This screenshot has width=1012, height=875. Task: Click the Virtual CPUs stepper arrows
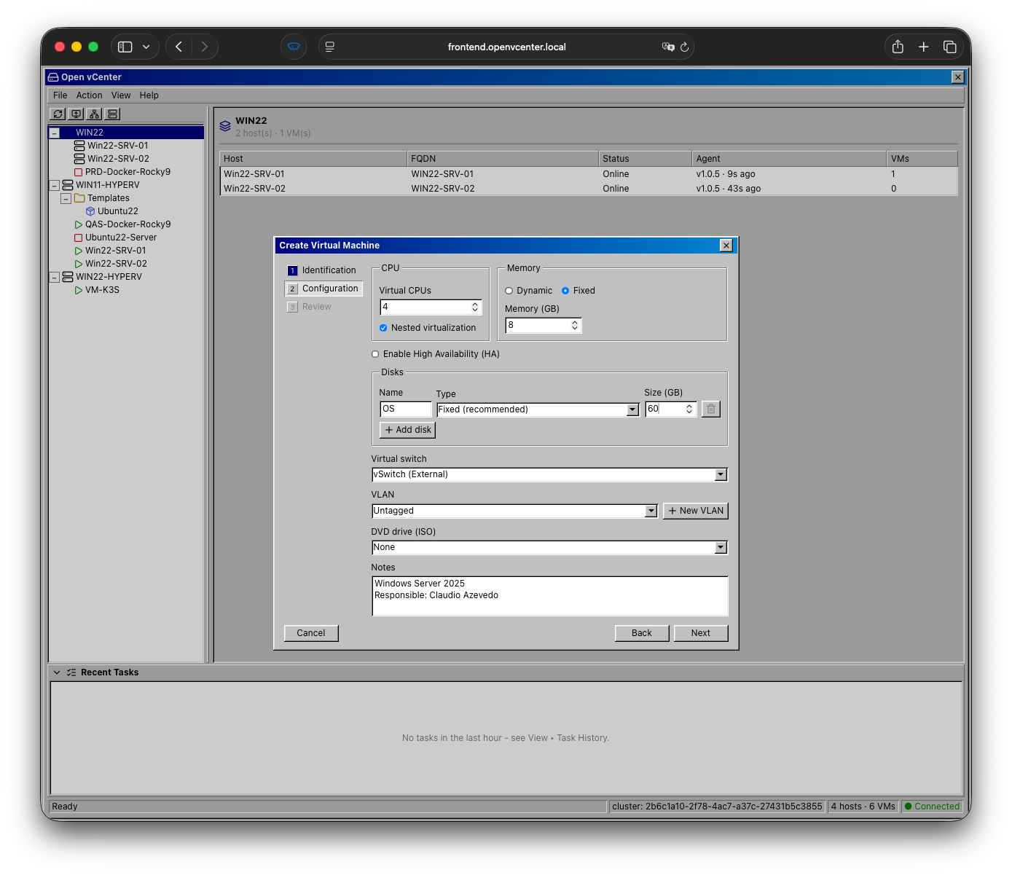(x=475, y=307)
